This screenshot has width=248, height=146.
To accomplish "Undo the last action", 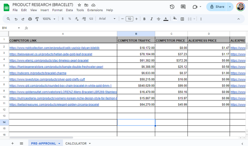I will [x=16, y=19].
